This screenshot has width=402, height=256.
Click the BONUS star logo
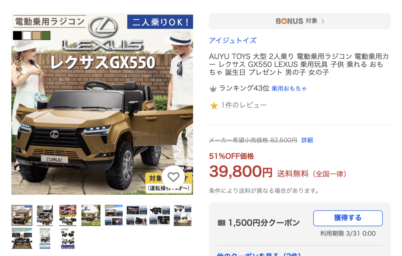click(289, 21)
